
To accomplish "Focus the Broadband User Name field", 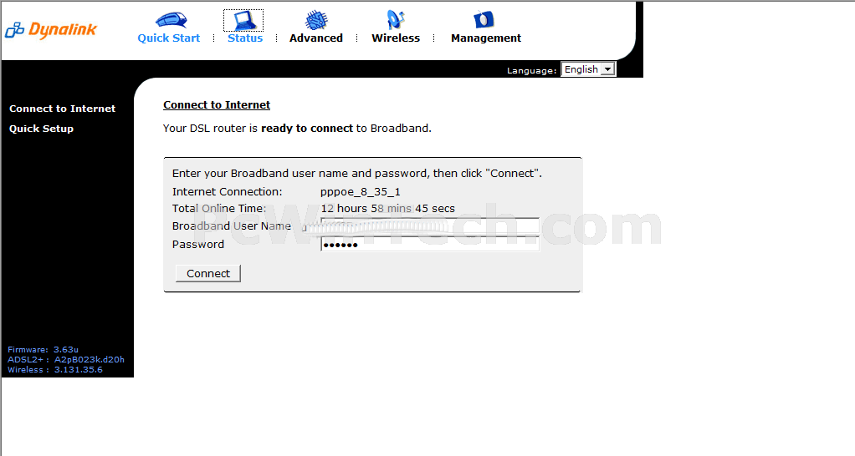I will (430, 225).
